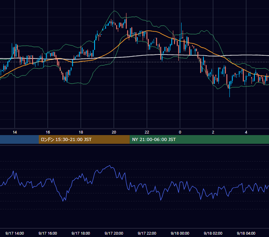Click the 9/18 00:00 date label
The image size is (269, 237).
point(180,233)
